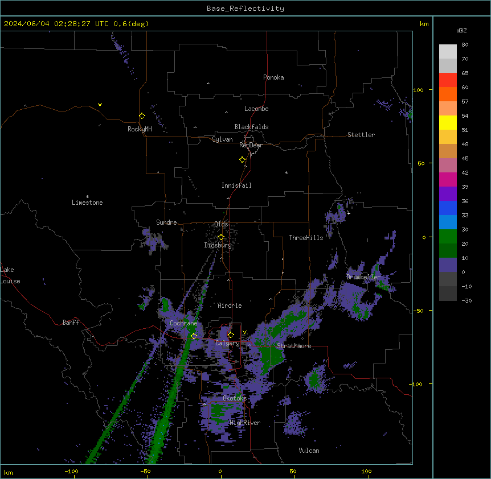Select the 54 dBZ yellow color swatch
The width and height of the screenshot is (491, 479).
448,122
